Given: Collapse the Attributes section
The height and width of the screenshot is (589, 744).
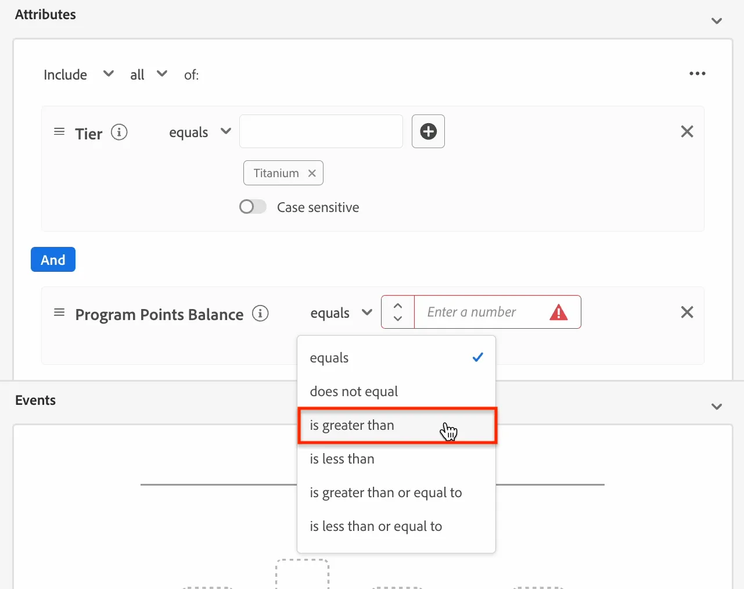Looking at the screenshot, I should click(717, 21).
